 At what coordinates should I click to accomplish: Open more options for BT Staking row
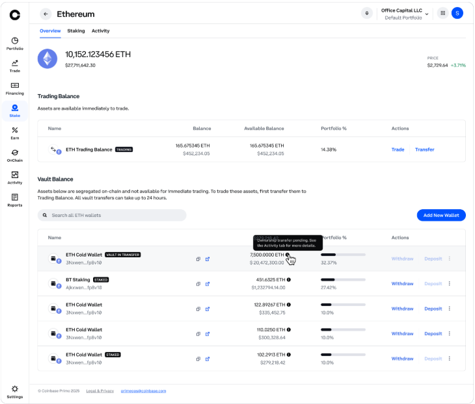pos(449,283)
